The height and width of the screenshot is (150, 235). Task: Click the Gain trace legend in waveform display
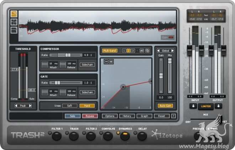[168, 37]
